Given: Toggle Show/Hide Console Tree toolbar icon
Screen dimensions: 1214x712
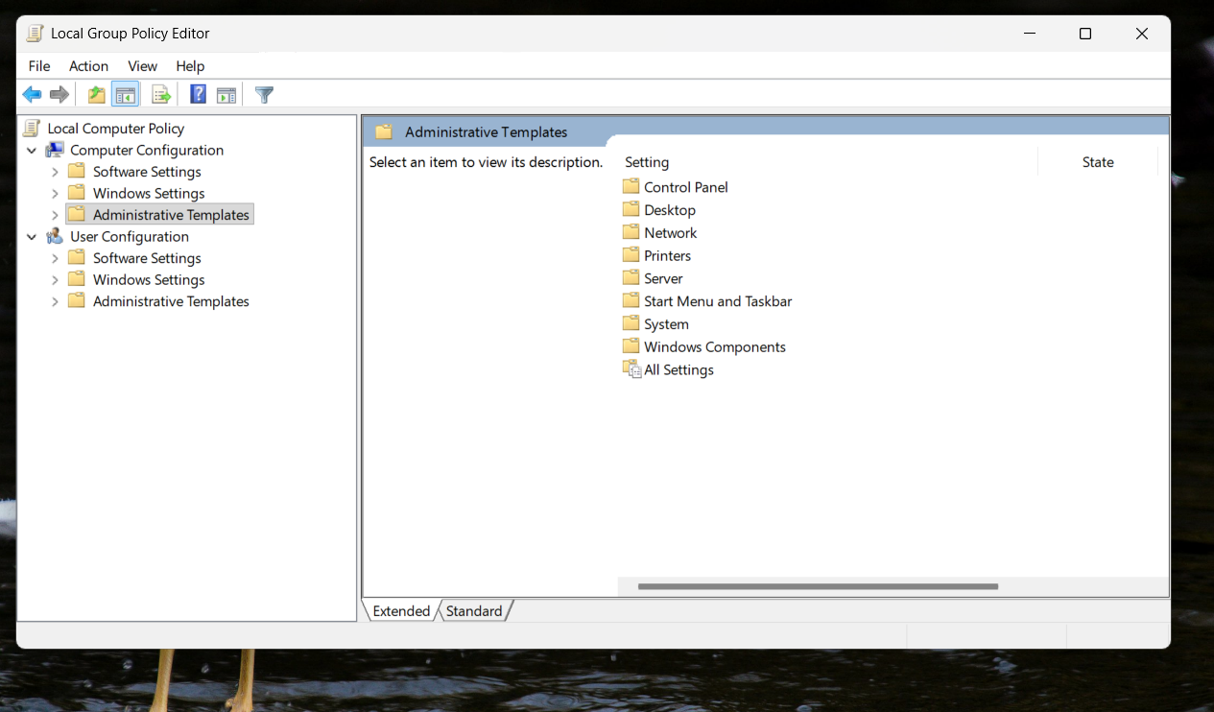Looking at the screenshot, I should pyautogui.click(x=125, y=94).
